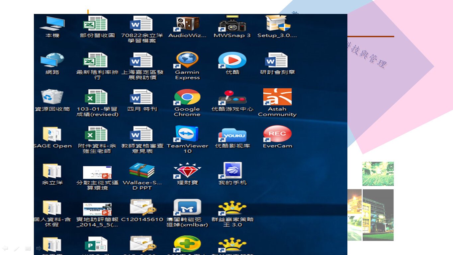Select the green-lit campus garden photo
The height and width of the screenshot is (255, 453).
click(x=378, y=174)
